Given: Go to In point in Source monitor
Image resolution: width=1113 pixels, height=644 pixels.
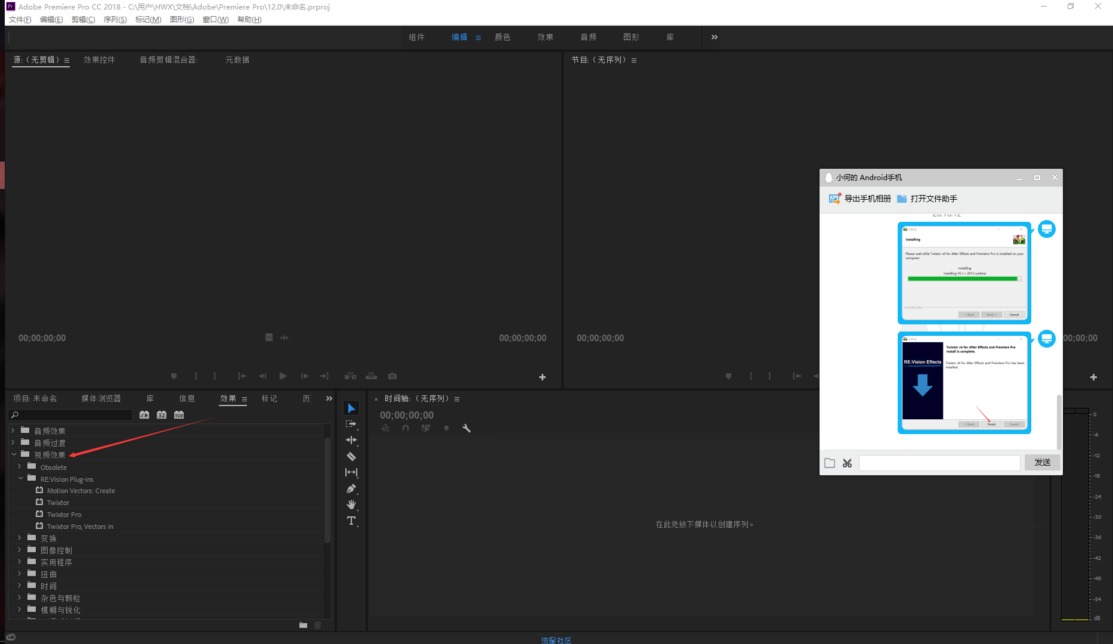Looking at the screenshot, I should pyautogui.click(x=242, y=376).
